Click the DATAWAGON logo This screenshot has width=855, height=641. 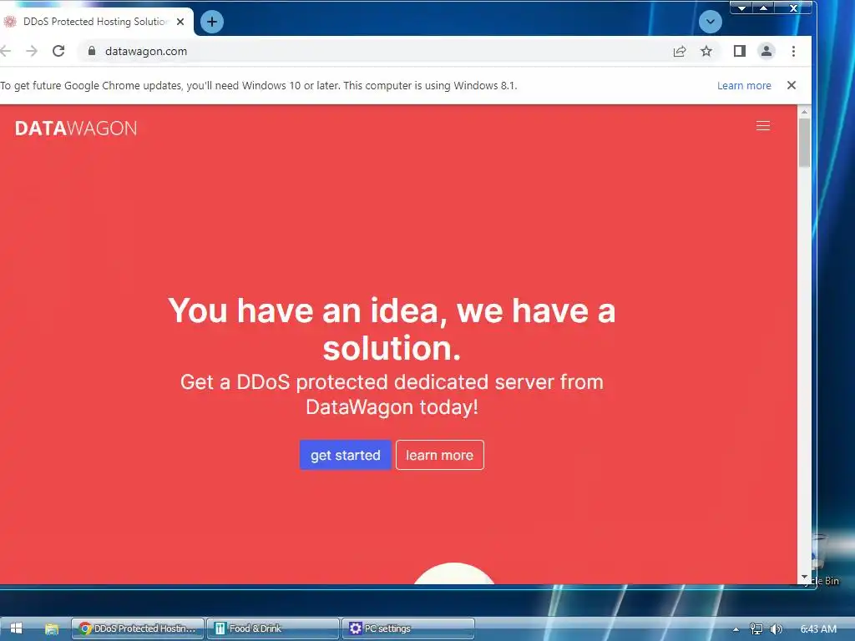(x=76, y=128)
